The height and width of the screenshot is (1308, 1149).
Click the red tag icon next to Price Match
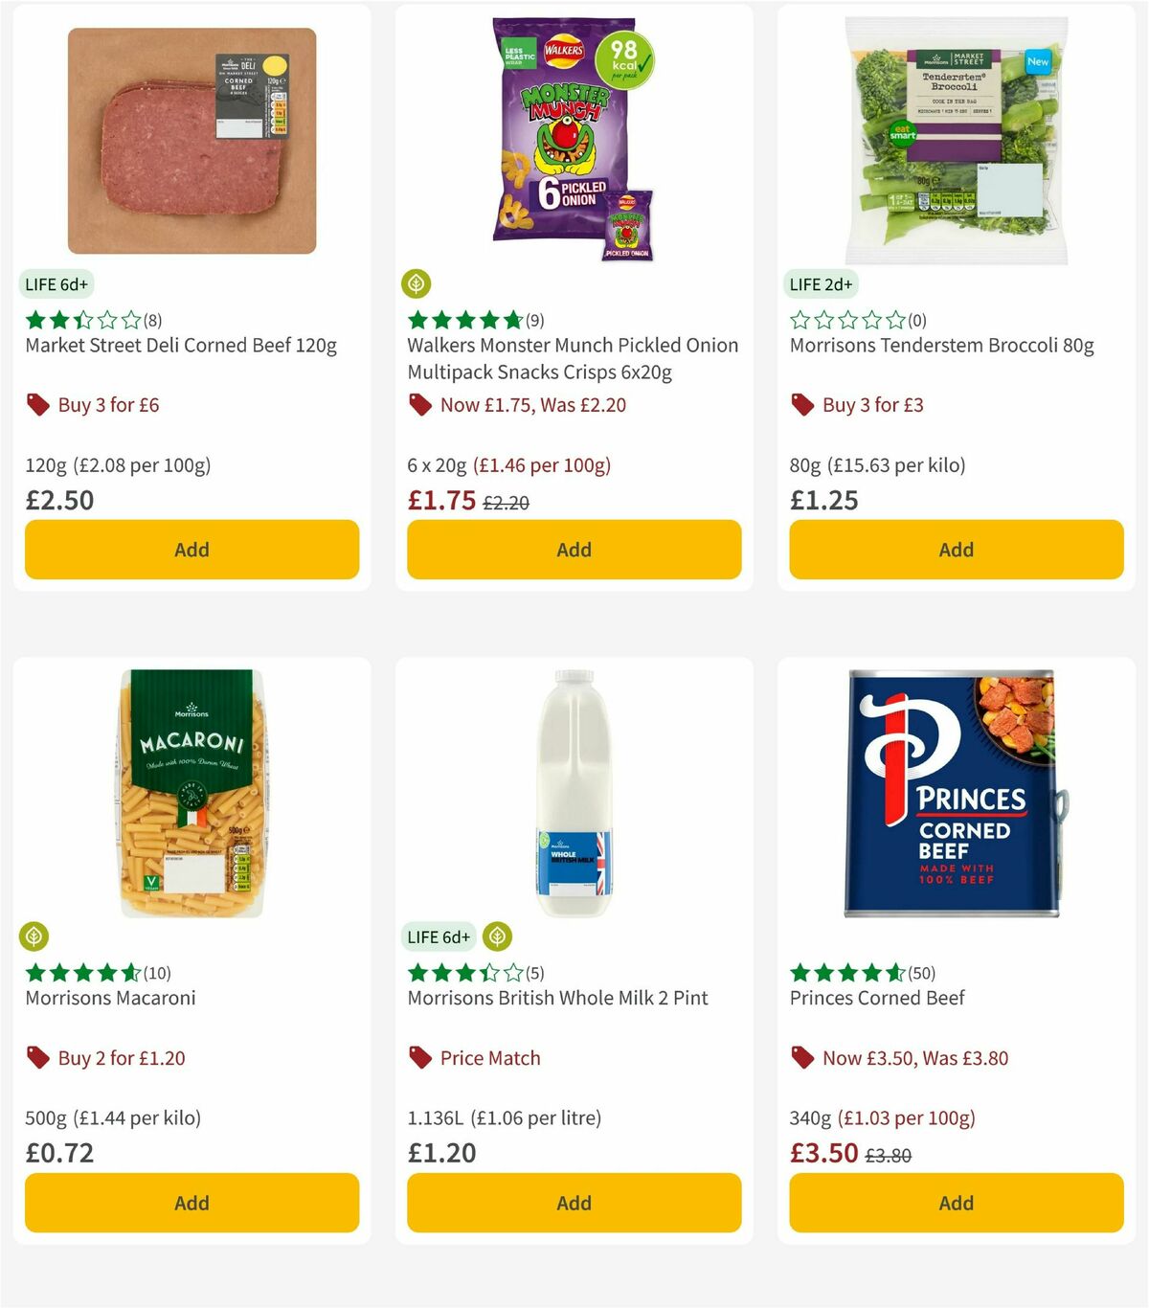pos(419,1058)
